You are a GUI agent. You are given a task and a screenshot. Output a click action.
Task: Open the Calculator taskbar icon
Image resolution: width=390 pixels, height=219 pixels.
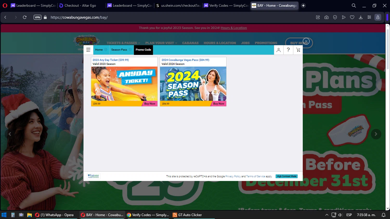pos(13,215)
